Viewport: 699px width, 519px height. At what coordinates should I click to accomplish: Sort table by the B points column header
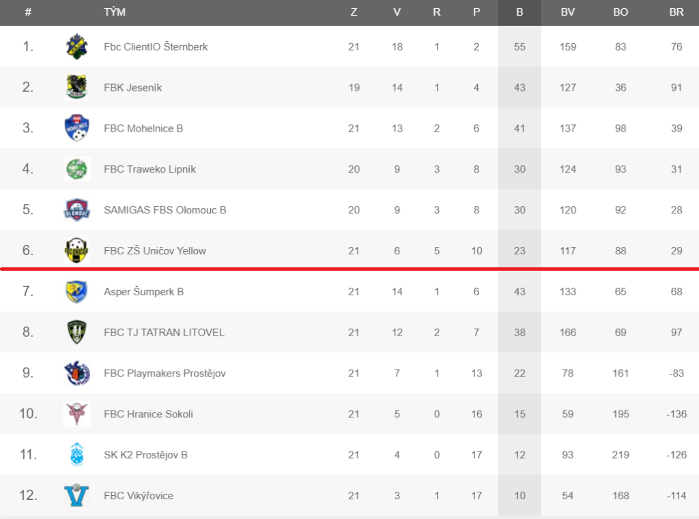[x=519, y=12]
